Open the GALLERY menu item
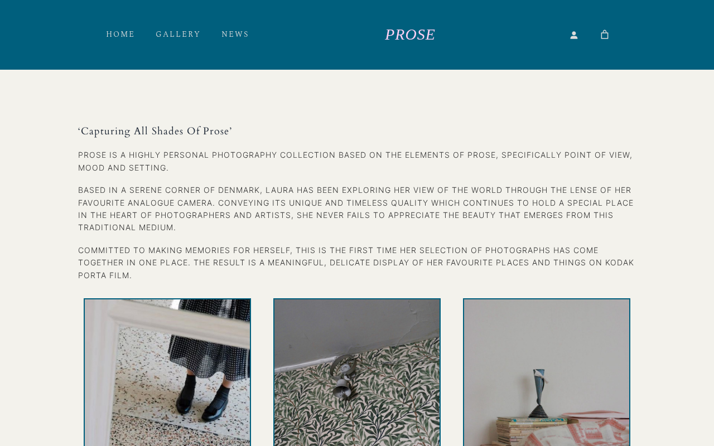Screen dimensions: 714x446 pyautogui.click(x=178, y=35)
